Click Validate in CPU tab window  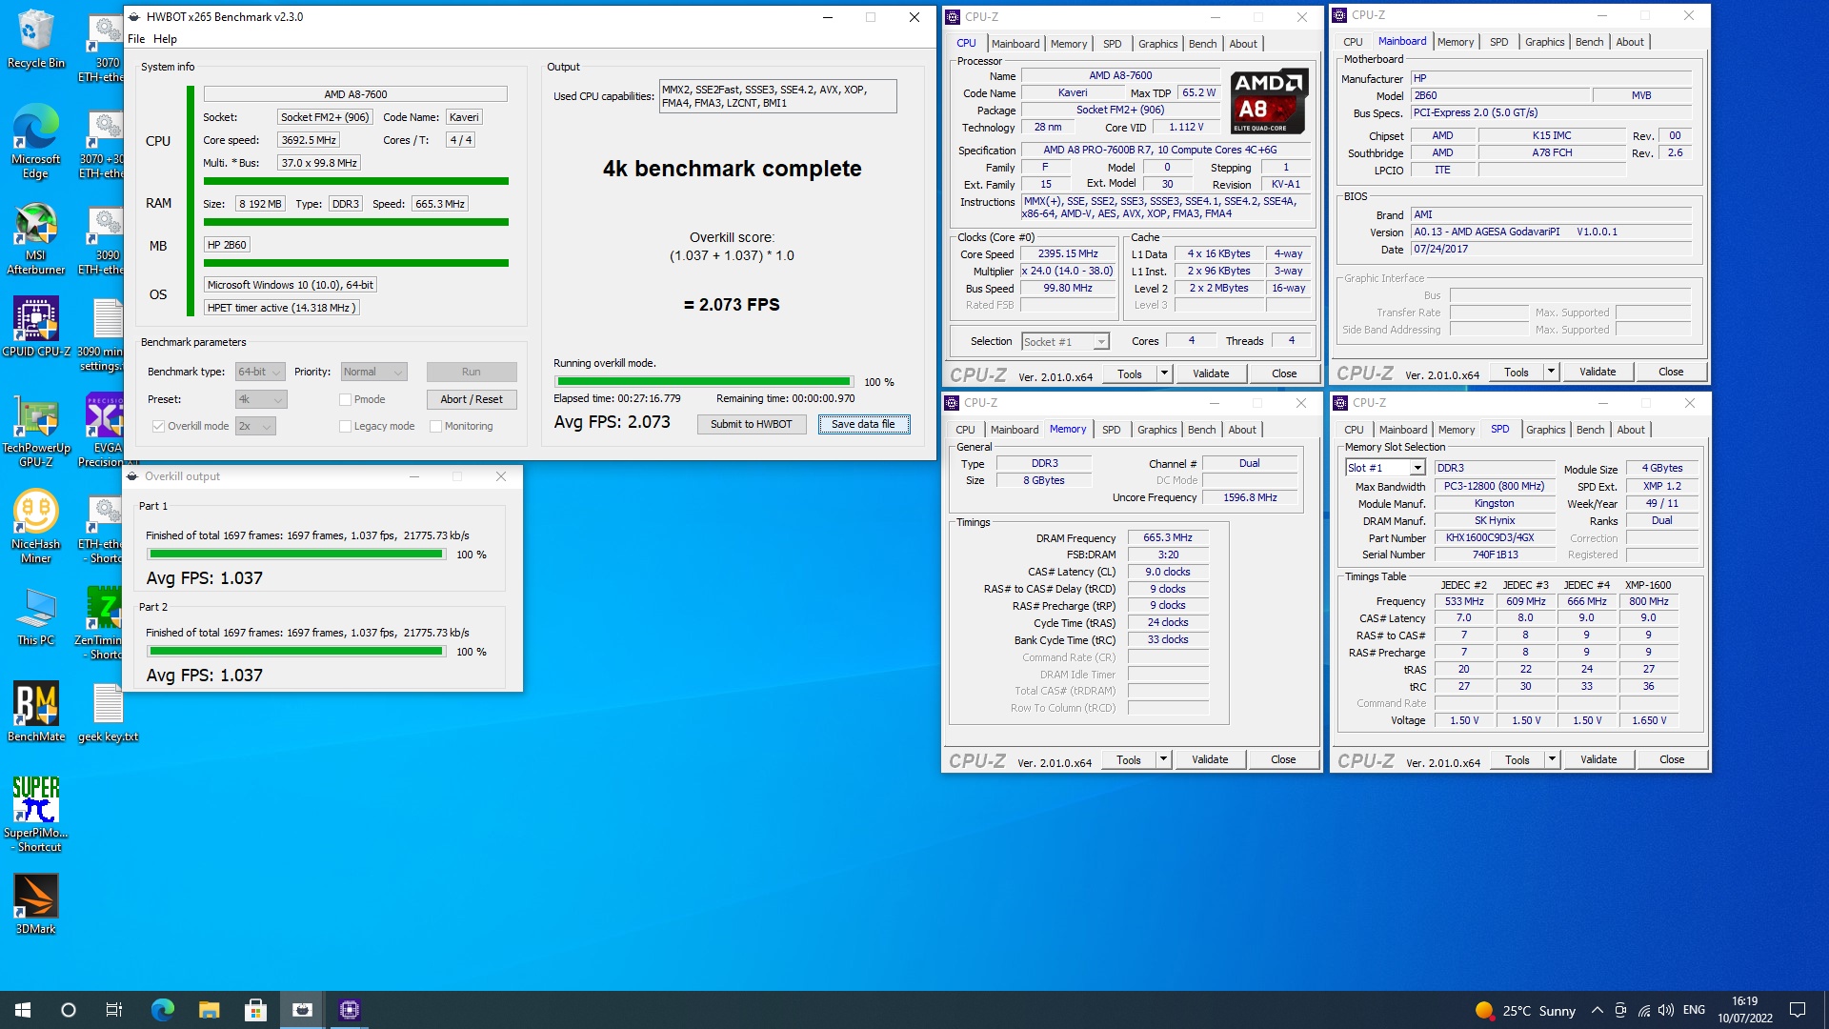tap(1211, 373)
